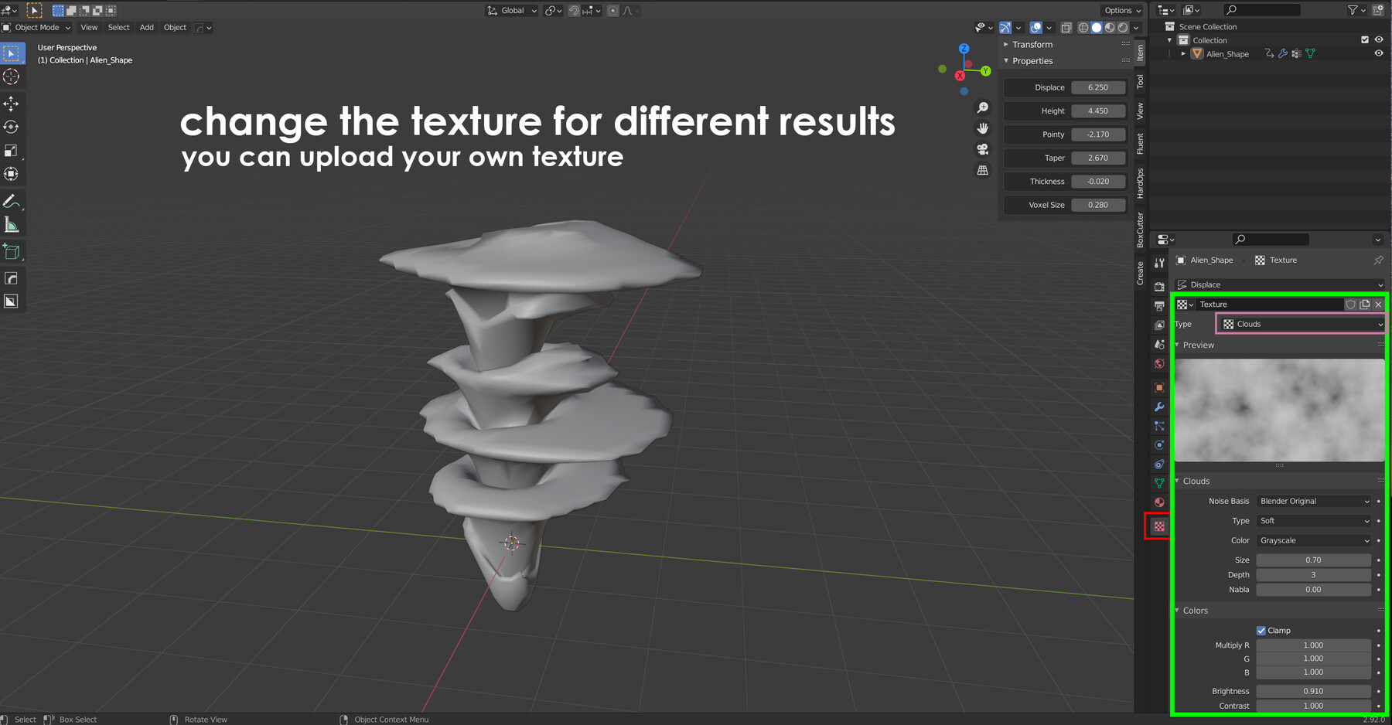The image size is (1392, 725).
Task: Open the texture Type dropdown showing Clouds
Action: (1301, 324)
